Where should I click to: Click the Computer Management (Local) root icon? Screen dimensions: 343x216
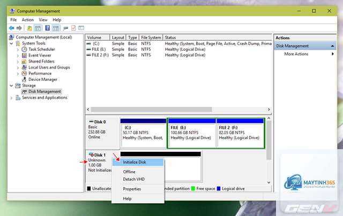(x=11, y=37)
